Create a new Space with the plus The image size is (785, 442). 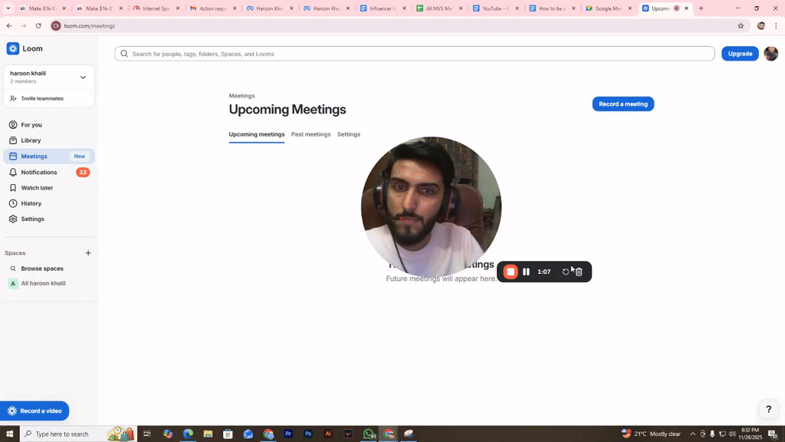coord(88,252)
